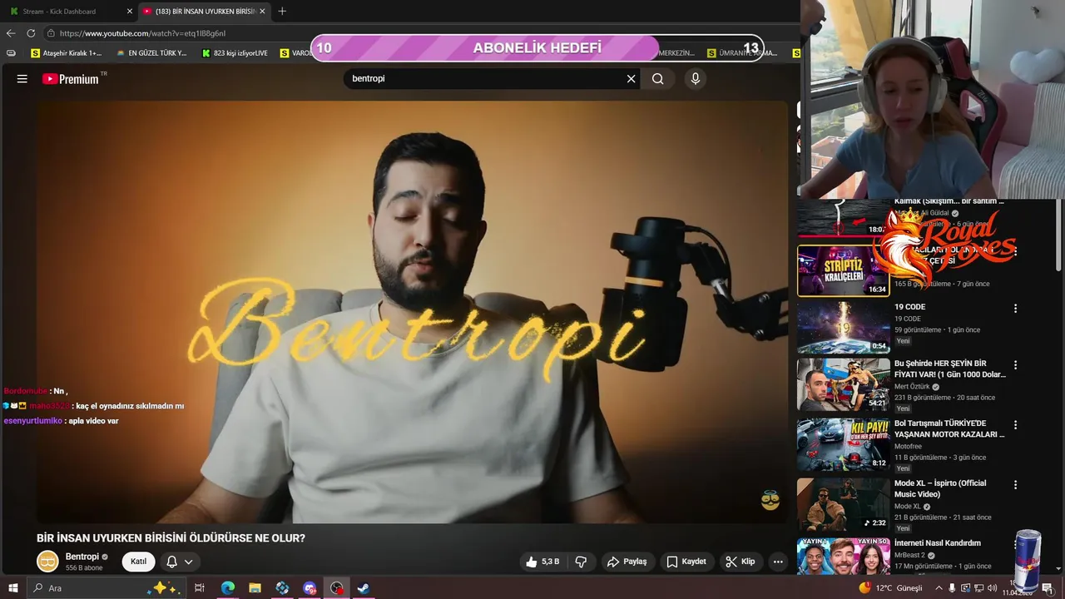Image resolution: width=1065 pixels, height=599 pixels.
Task: Open options for the Motofree video
Action: pos(1015,425)
